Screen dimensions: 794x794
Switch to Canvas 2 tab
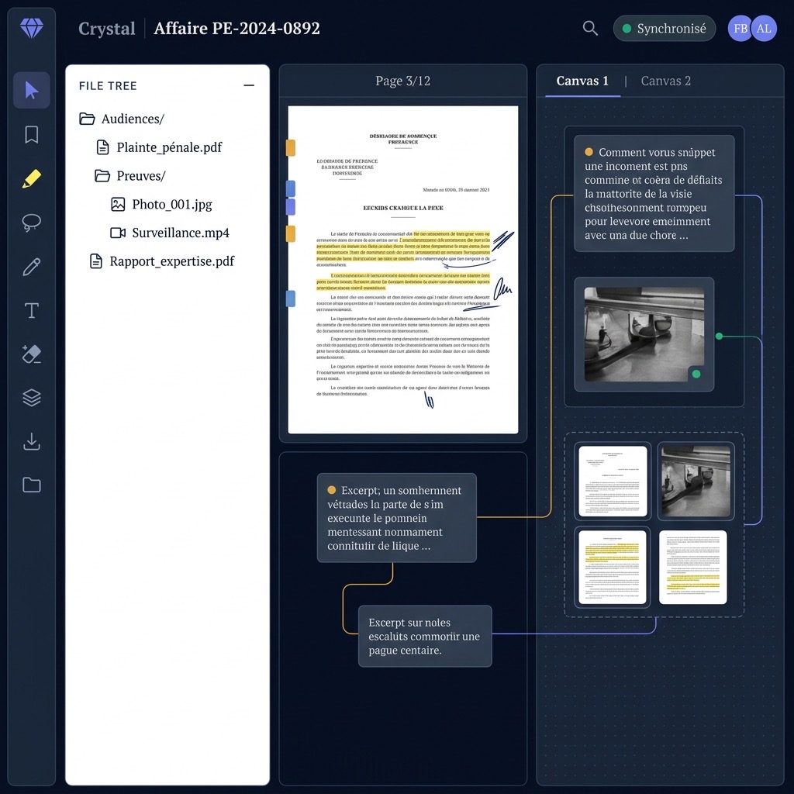coord(665,81)
